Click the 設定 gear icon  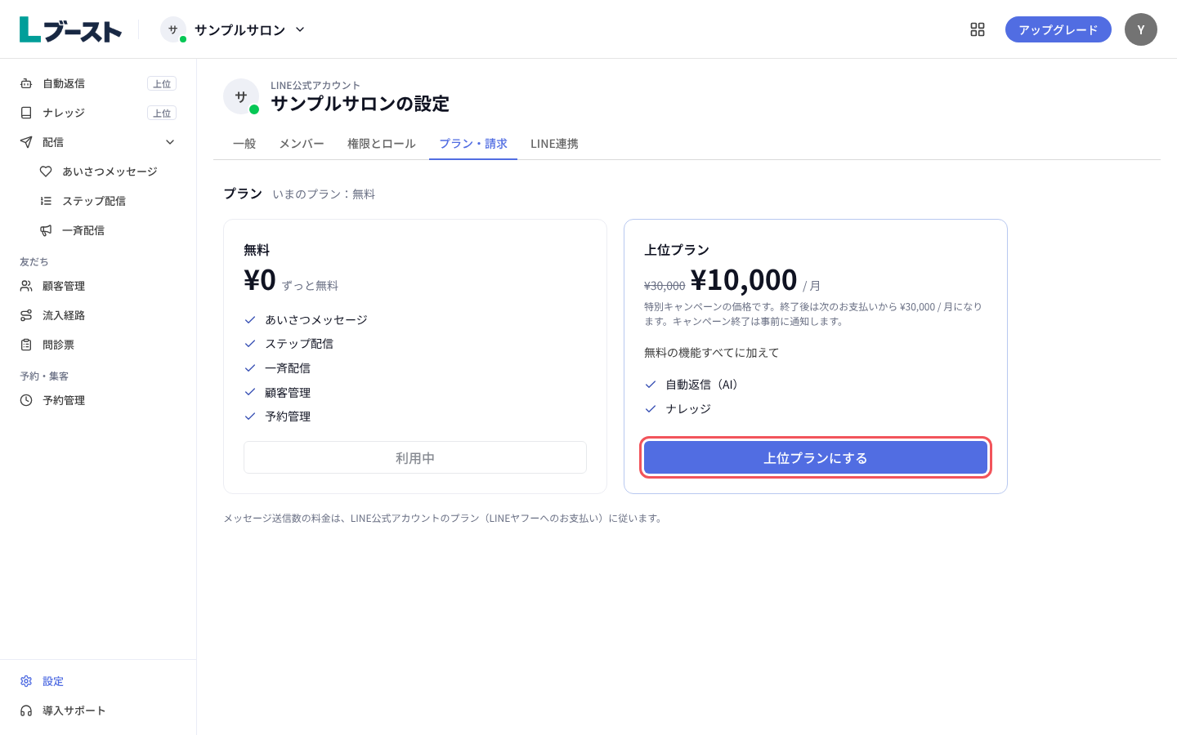tap(26, 681)
